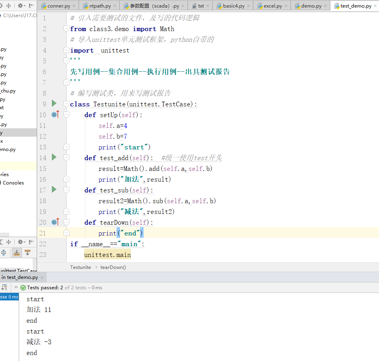Run the Testunite class from the gutter

pos(54,104)
